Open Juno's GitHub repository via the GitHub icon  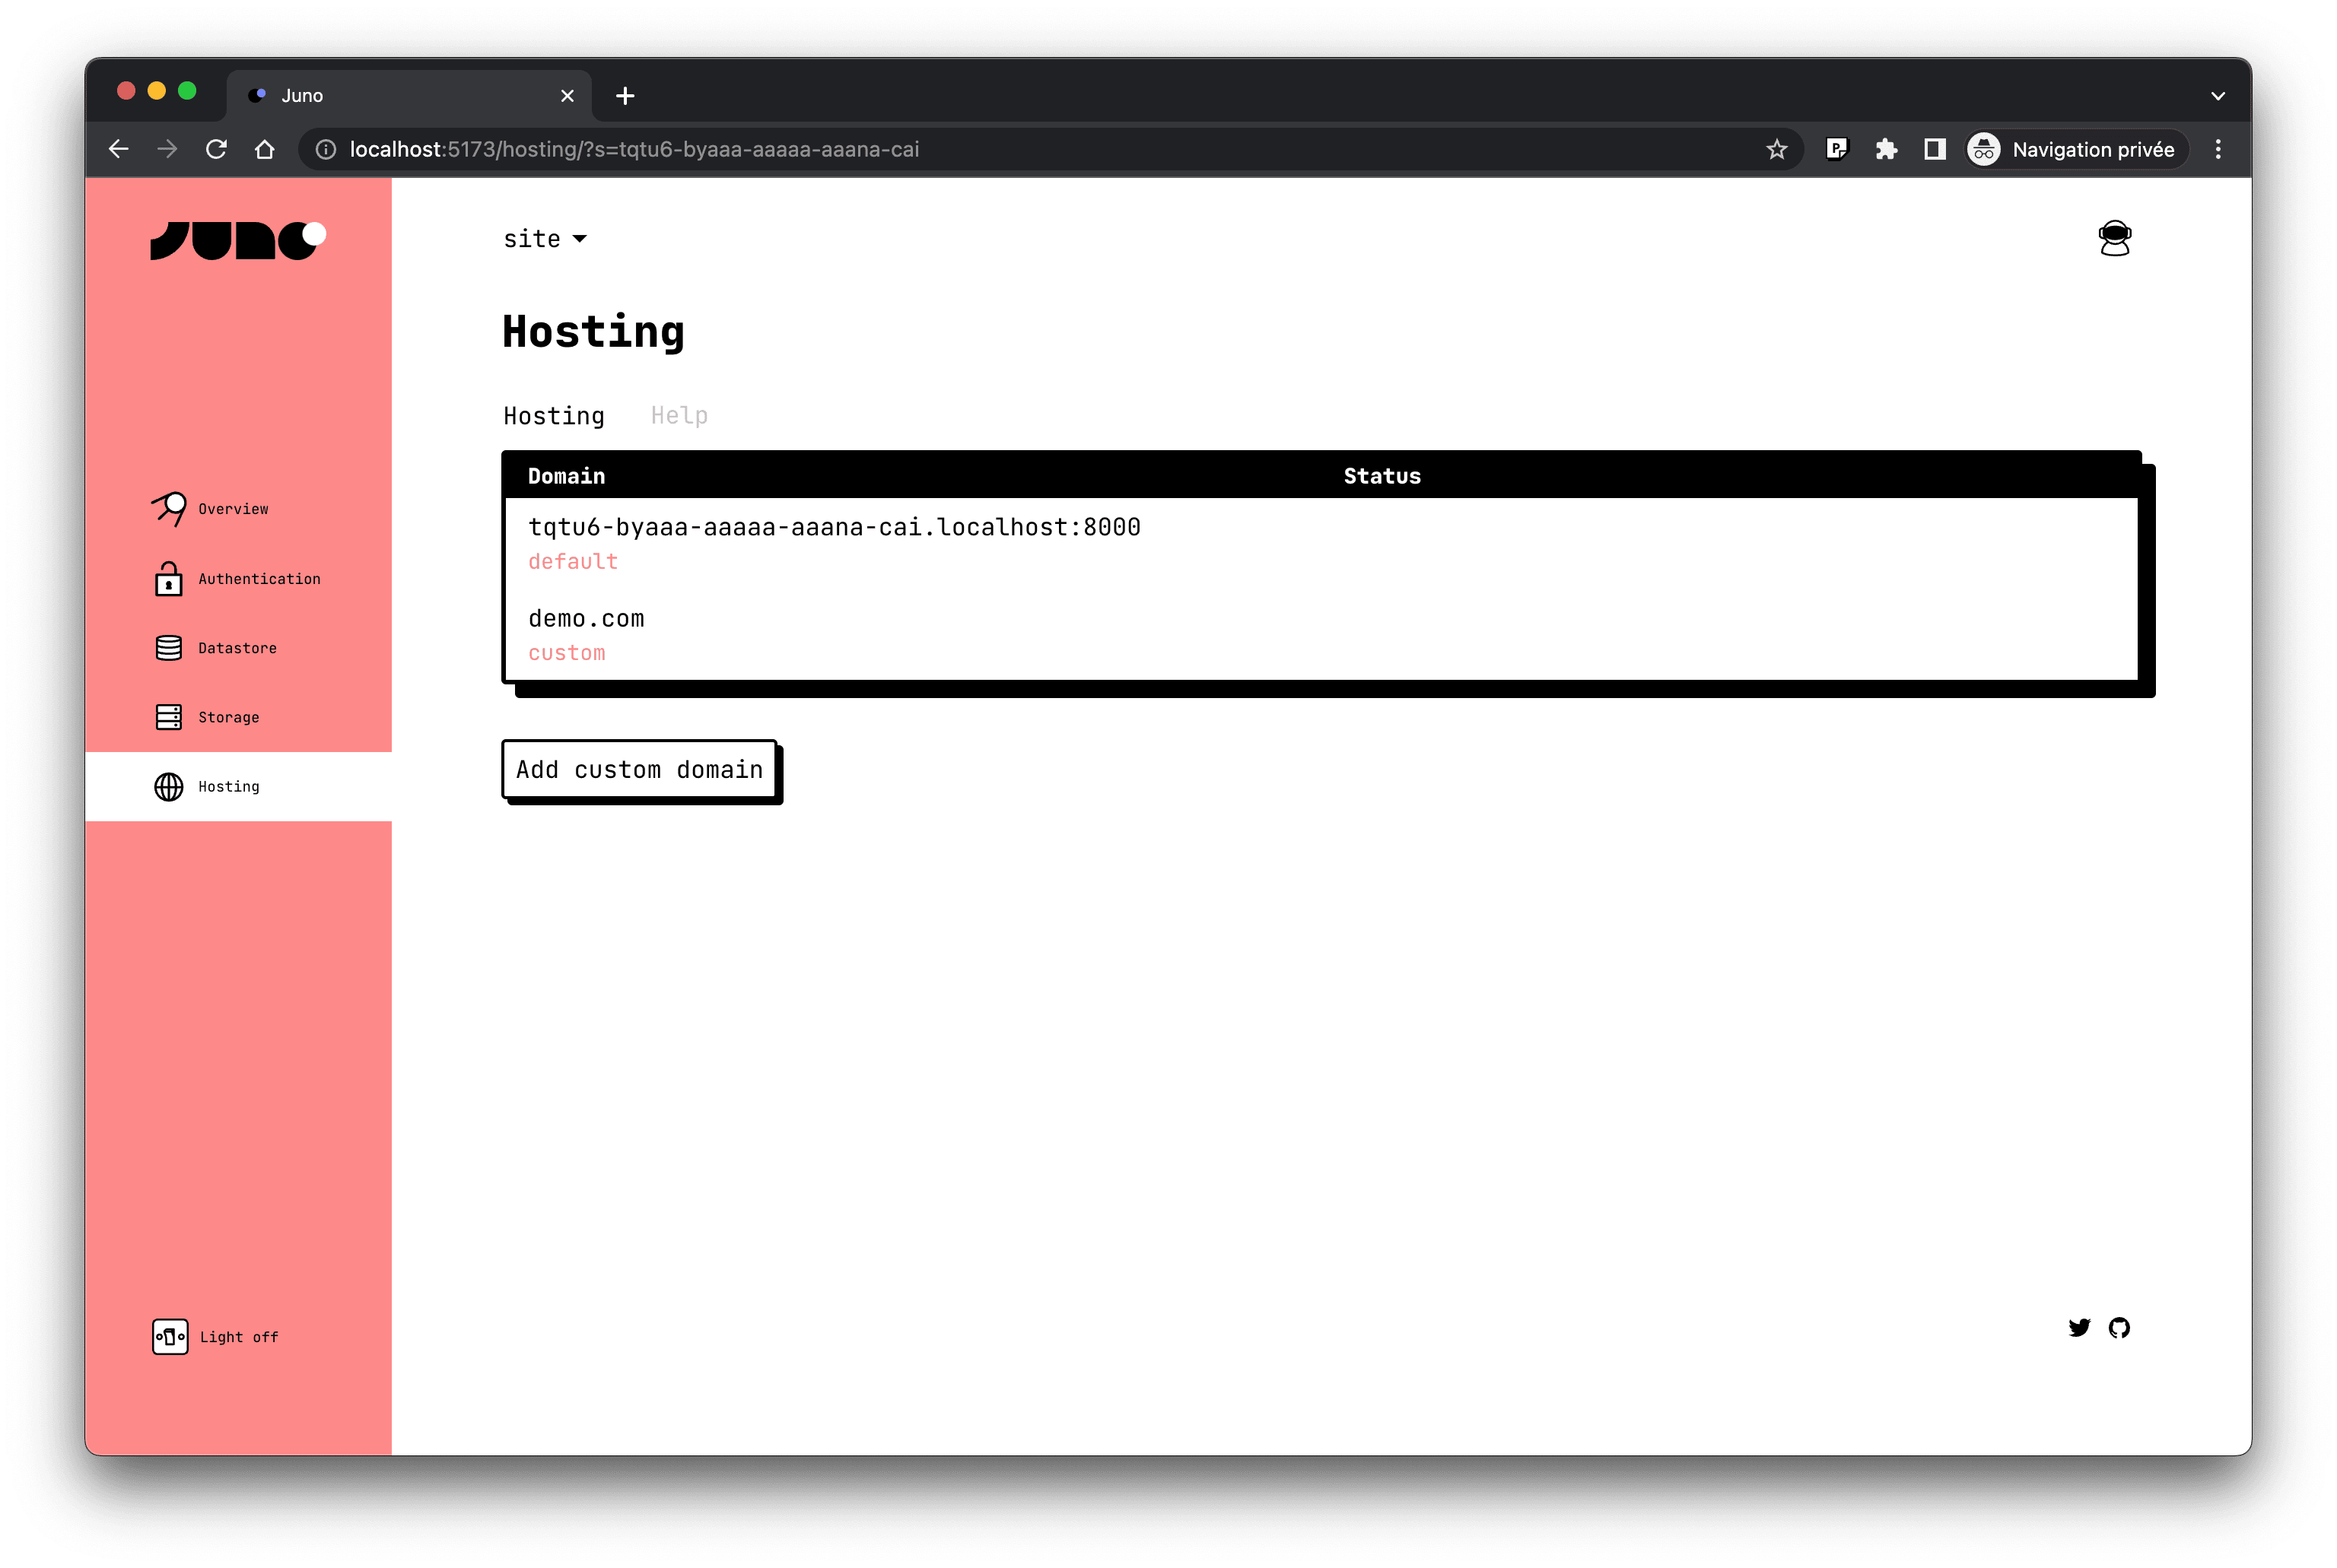[x=2118, y=1328]
